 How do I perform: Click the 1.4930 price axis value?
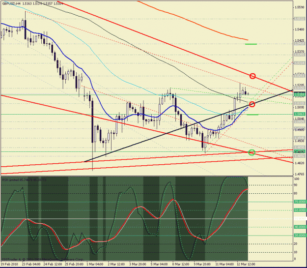(x=300, y=141)
